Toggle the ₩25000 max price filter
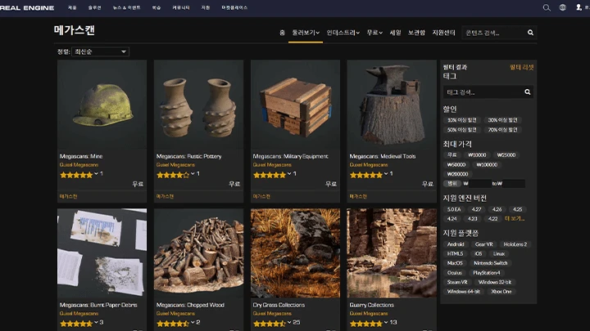Image resolution: width=590 pixels, height=331 pixels. coord(506,155)
